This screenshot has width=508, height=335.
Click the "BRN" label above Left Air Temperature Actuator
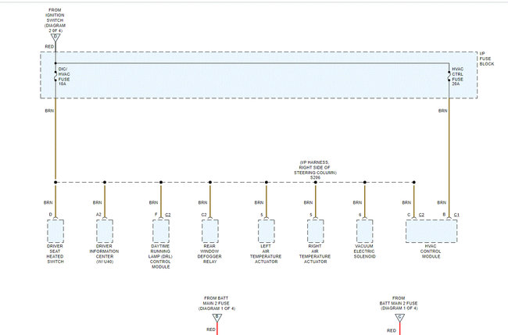[x=259, y=202]
